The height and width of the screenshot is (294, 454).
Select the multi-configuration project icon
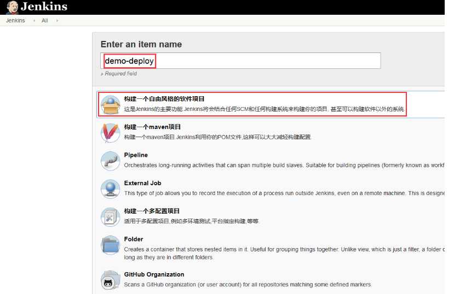pos(110,216)
